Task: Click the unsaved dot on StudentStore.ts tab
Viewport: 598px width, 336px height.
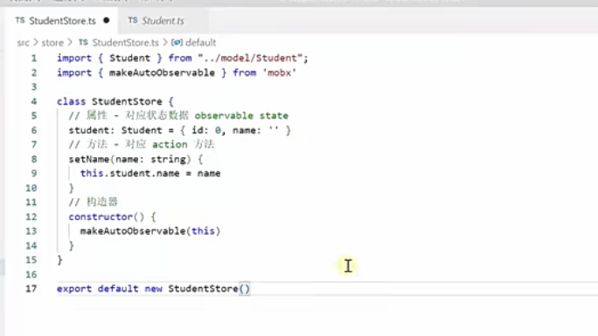Action: 107,21
